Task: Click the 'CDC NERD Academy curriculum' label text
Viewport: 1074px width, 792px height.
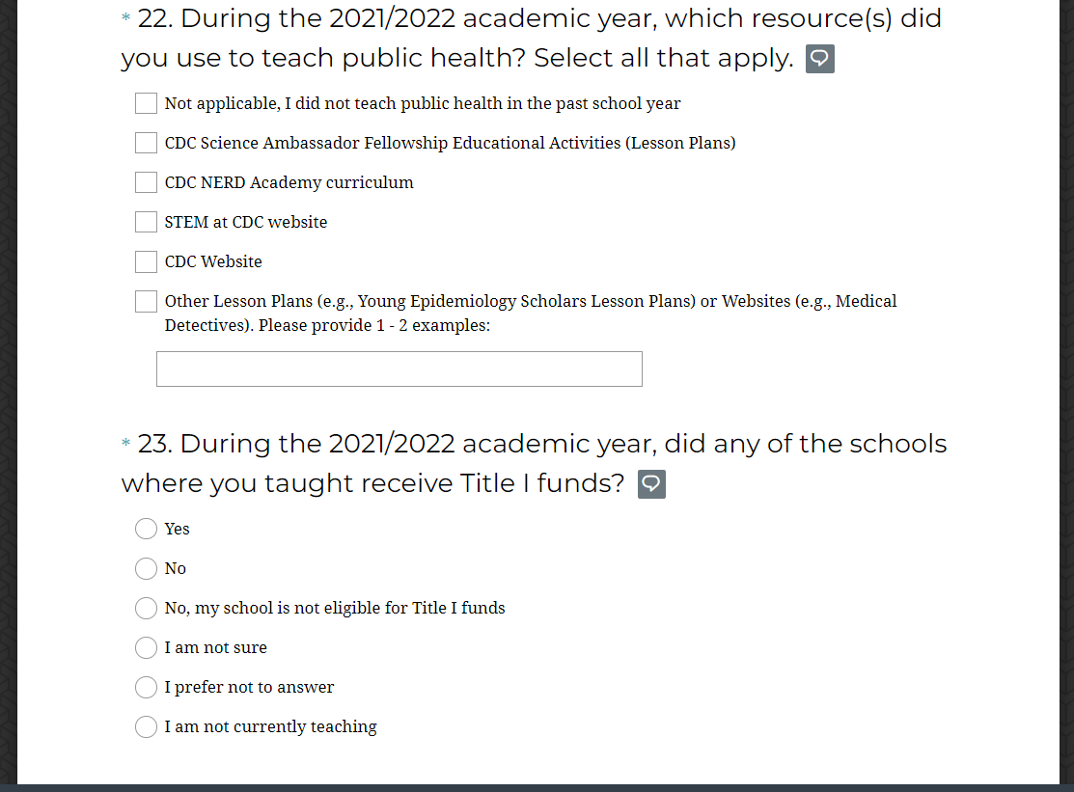Action: [289, 182]
